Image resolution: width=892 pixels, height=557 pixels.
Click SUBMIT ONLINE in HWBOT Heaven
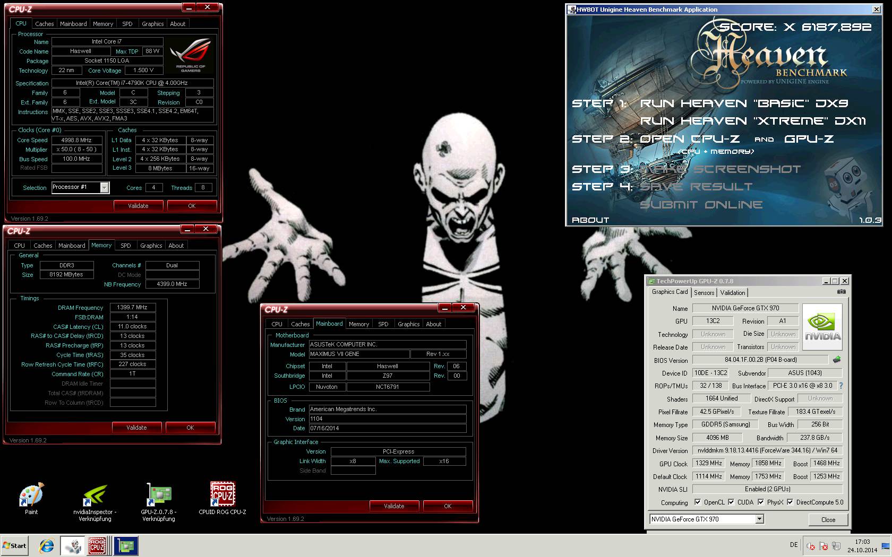[701, 205]
